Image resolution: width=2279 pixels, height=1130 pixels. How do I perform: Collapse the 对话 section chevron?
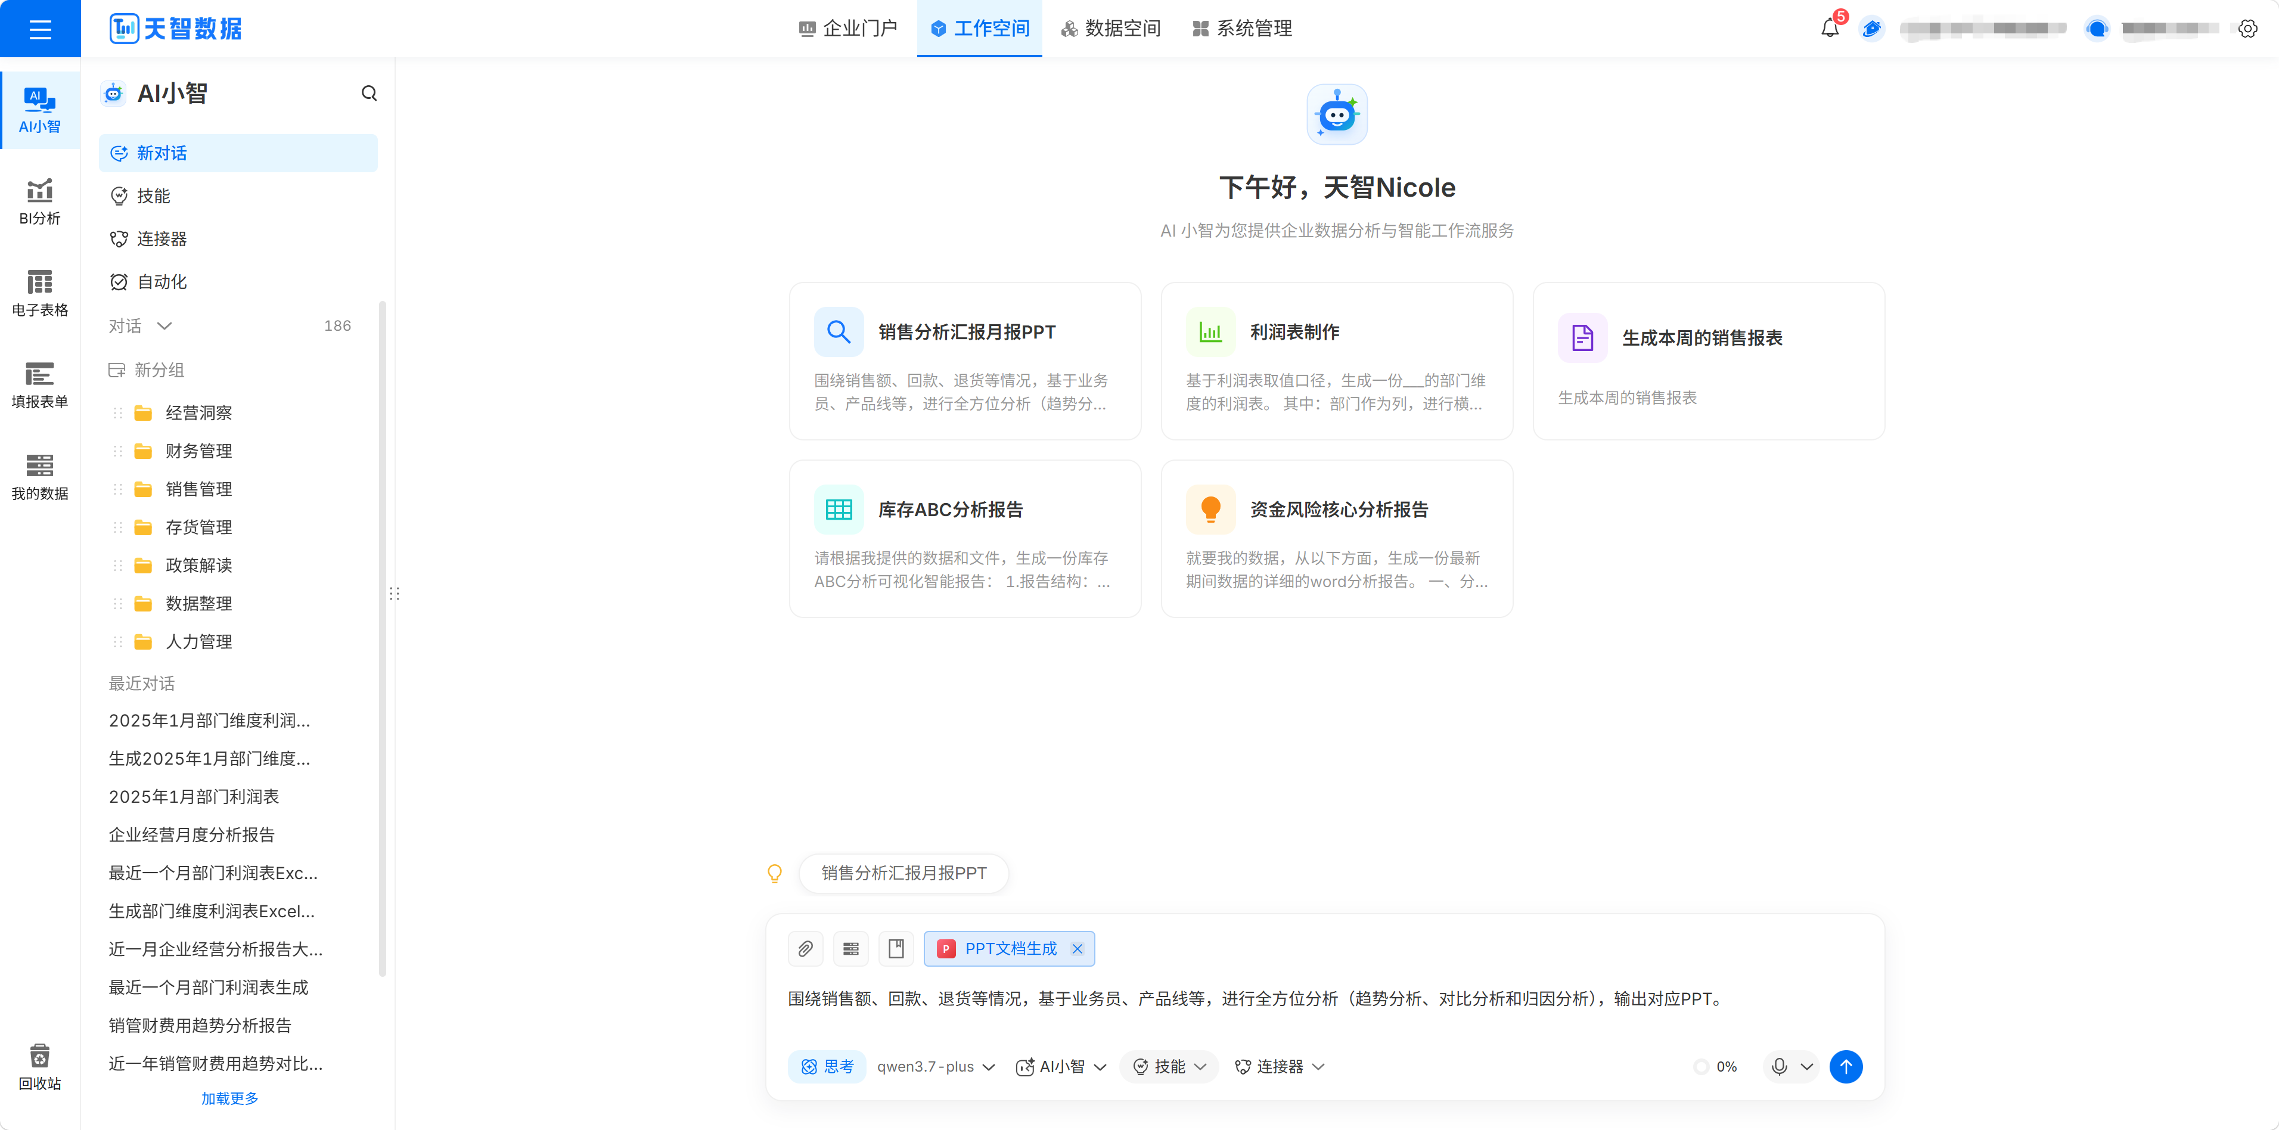coord(164,325)
